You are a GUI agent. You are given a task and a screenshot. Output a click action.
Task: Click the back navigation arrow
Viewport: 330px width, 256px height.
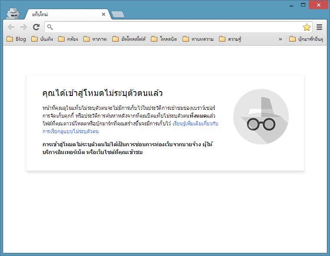(x=11, y=27)
